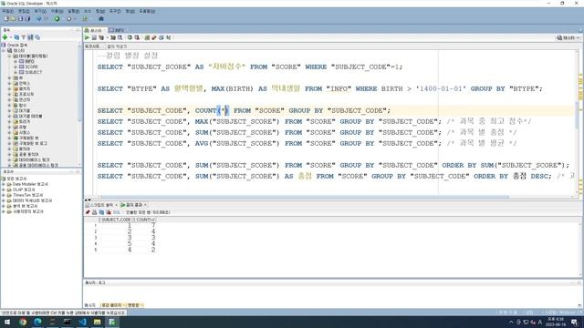Viewport: 584px width, 328px height.
Task: Open the 로깅 페이지 tab at bottom
Action: [x=111, y=305]
